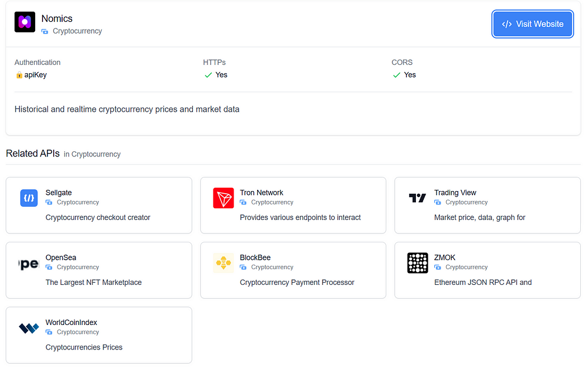The height and width of the screenshot is (368, 587).
Task: Click Cryptocurrency label in WorldCoinIndex card
Action: 78,332
